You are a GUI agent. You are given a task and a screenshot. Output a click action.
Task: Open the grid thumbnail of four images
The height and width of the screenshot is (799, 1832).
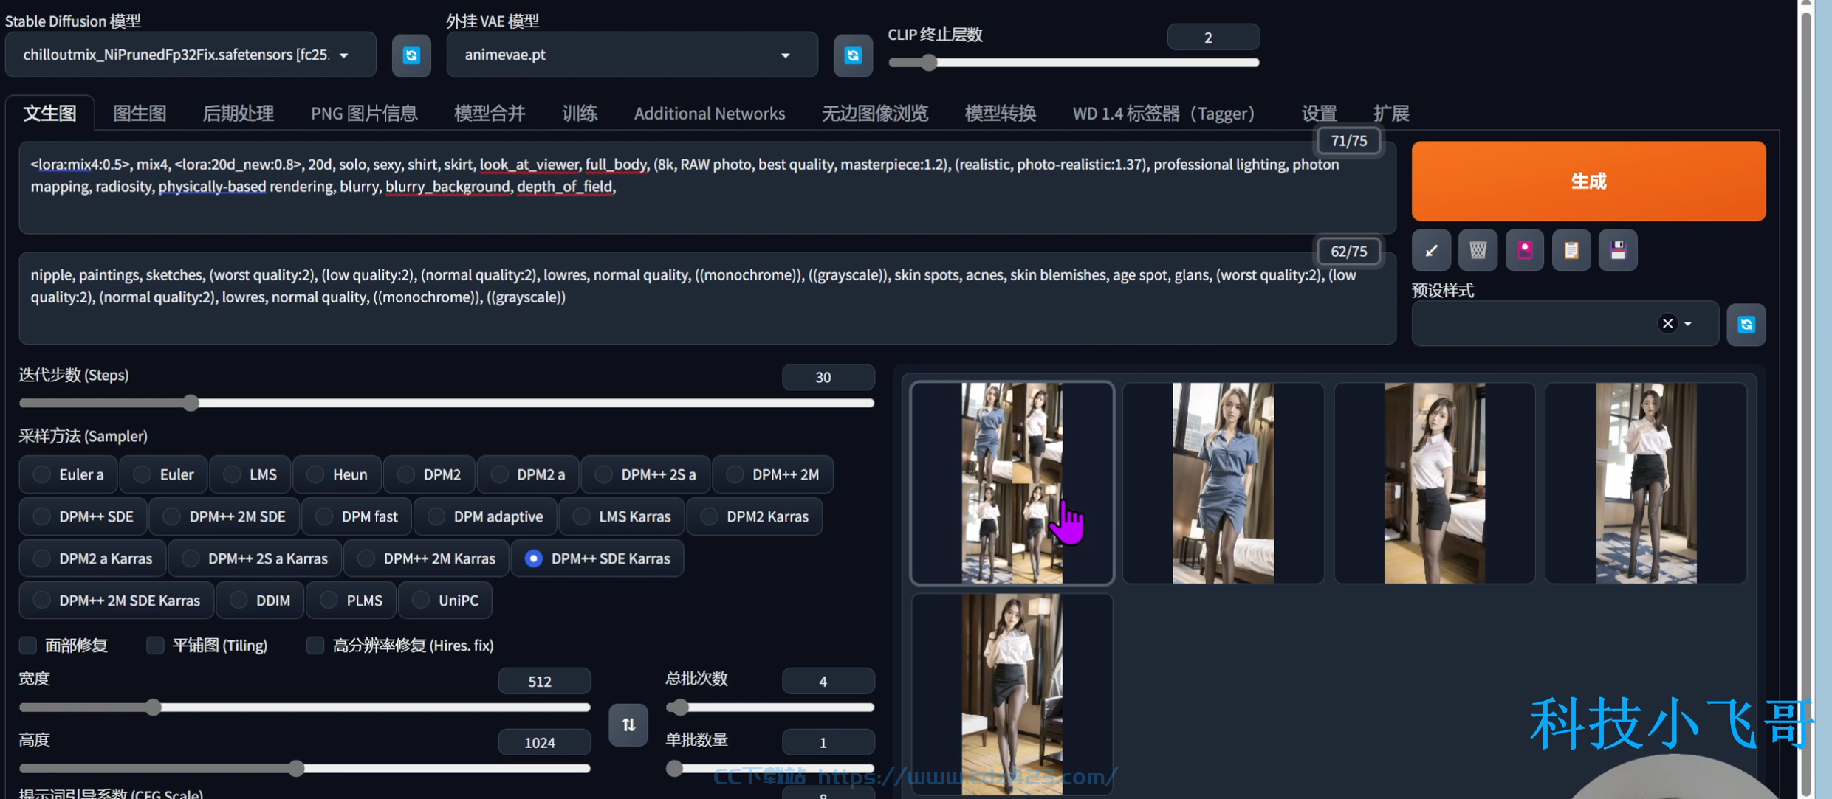[1012, 483]
